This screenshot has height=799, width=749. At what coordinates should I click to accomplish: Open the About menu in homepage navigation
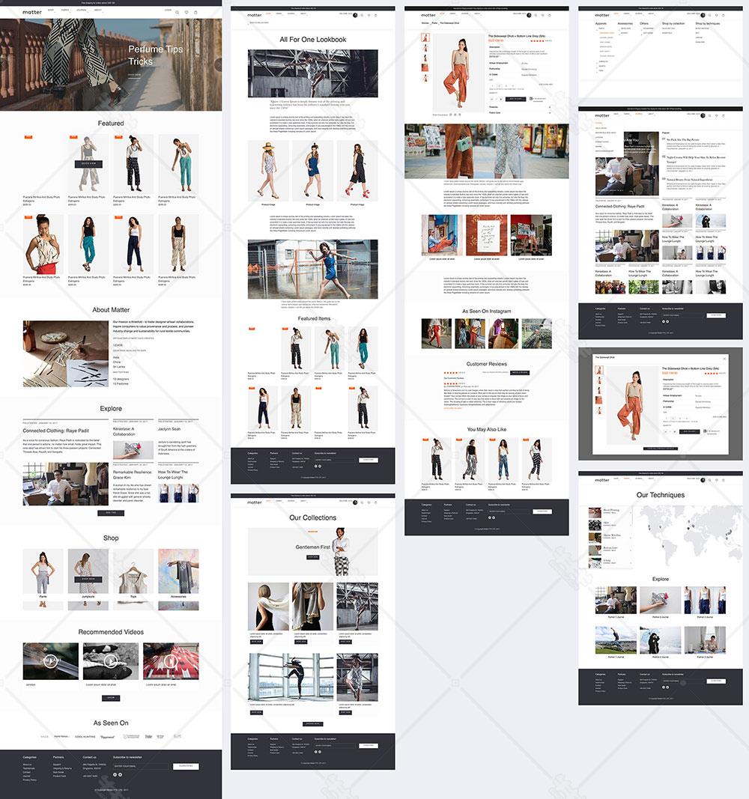[98, 10]
